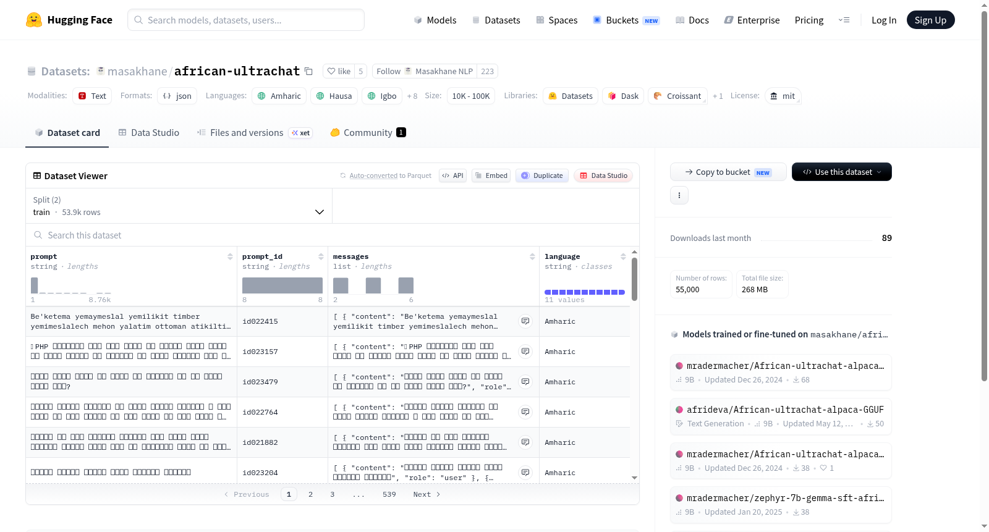The height and width of the screenshot is (532, 989).
Task: Open afrideva/African-ultrachat-alpaca-GGUF model card
Action: [781, 416]
